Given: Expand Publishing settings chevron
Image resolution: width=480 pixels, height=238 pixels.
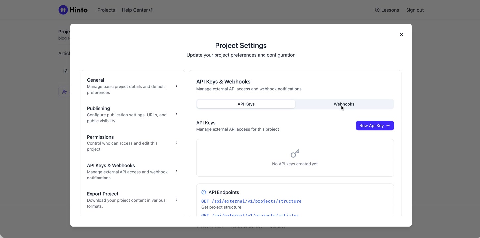Looking at the screenshot, I should point(176,114).
